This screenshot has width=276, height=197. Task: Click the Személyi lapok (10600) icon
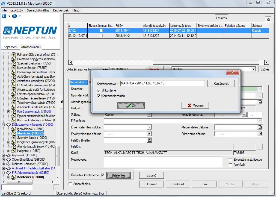tap(14, 138)
